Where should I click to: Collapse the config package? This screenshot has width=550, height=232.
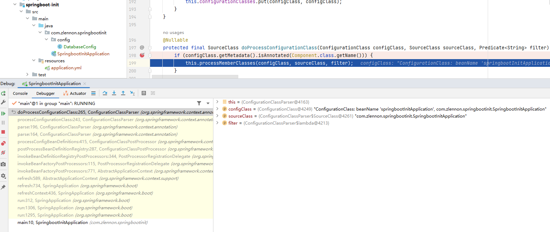click(46, 40)
